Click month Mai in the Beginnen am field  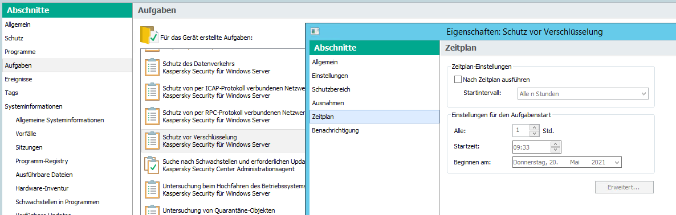(x=575, y=163)
